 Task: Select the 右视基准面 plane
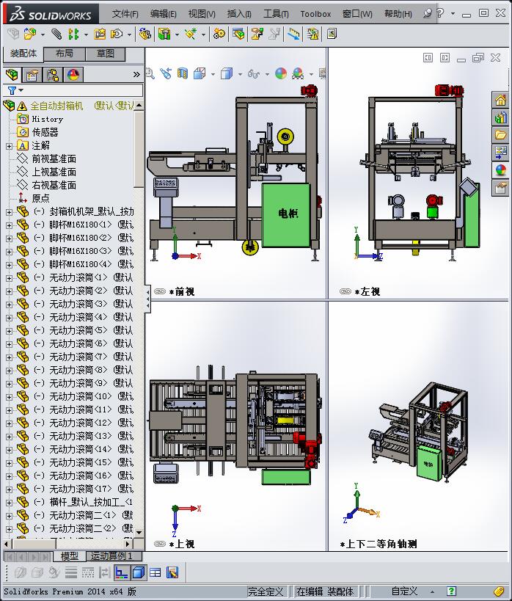coord(54,185)
